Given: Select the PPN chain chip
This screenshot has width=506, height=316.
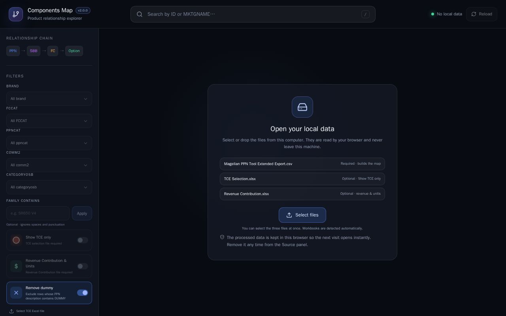Looking at the screenshot, I should (13, 51).
